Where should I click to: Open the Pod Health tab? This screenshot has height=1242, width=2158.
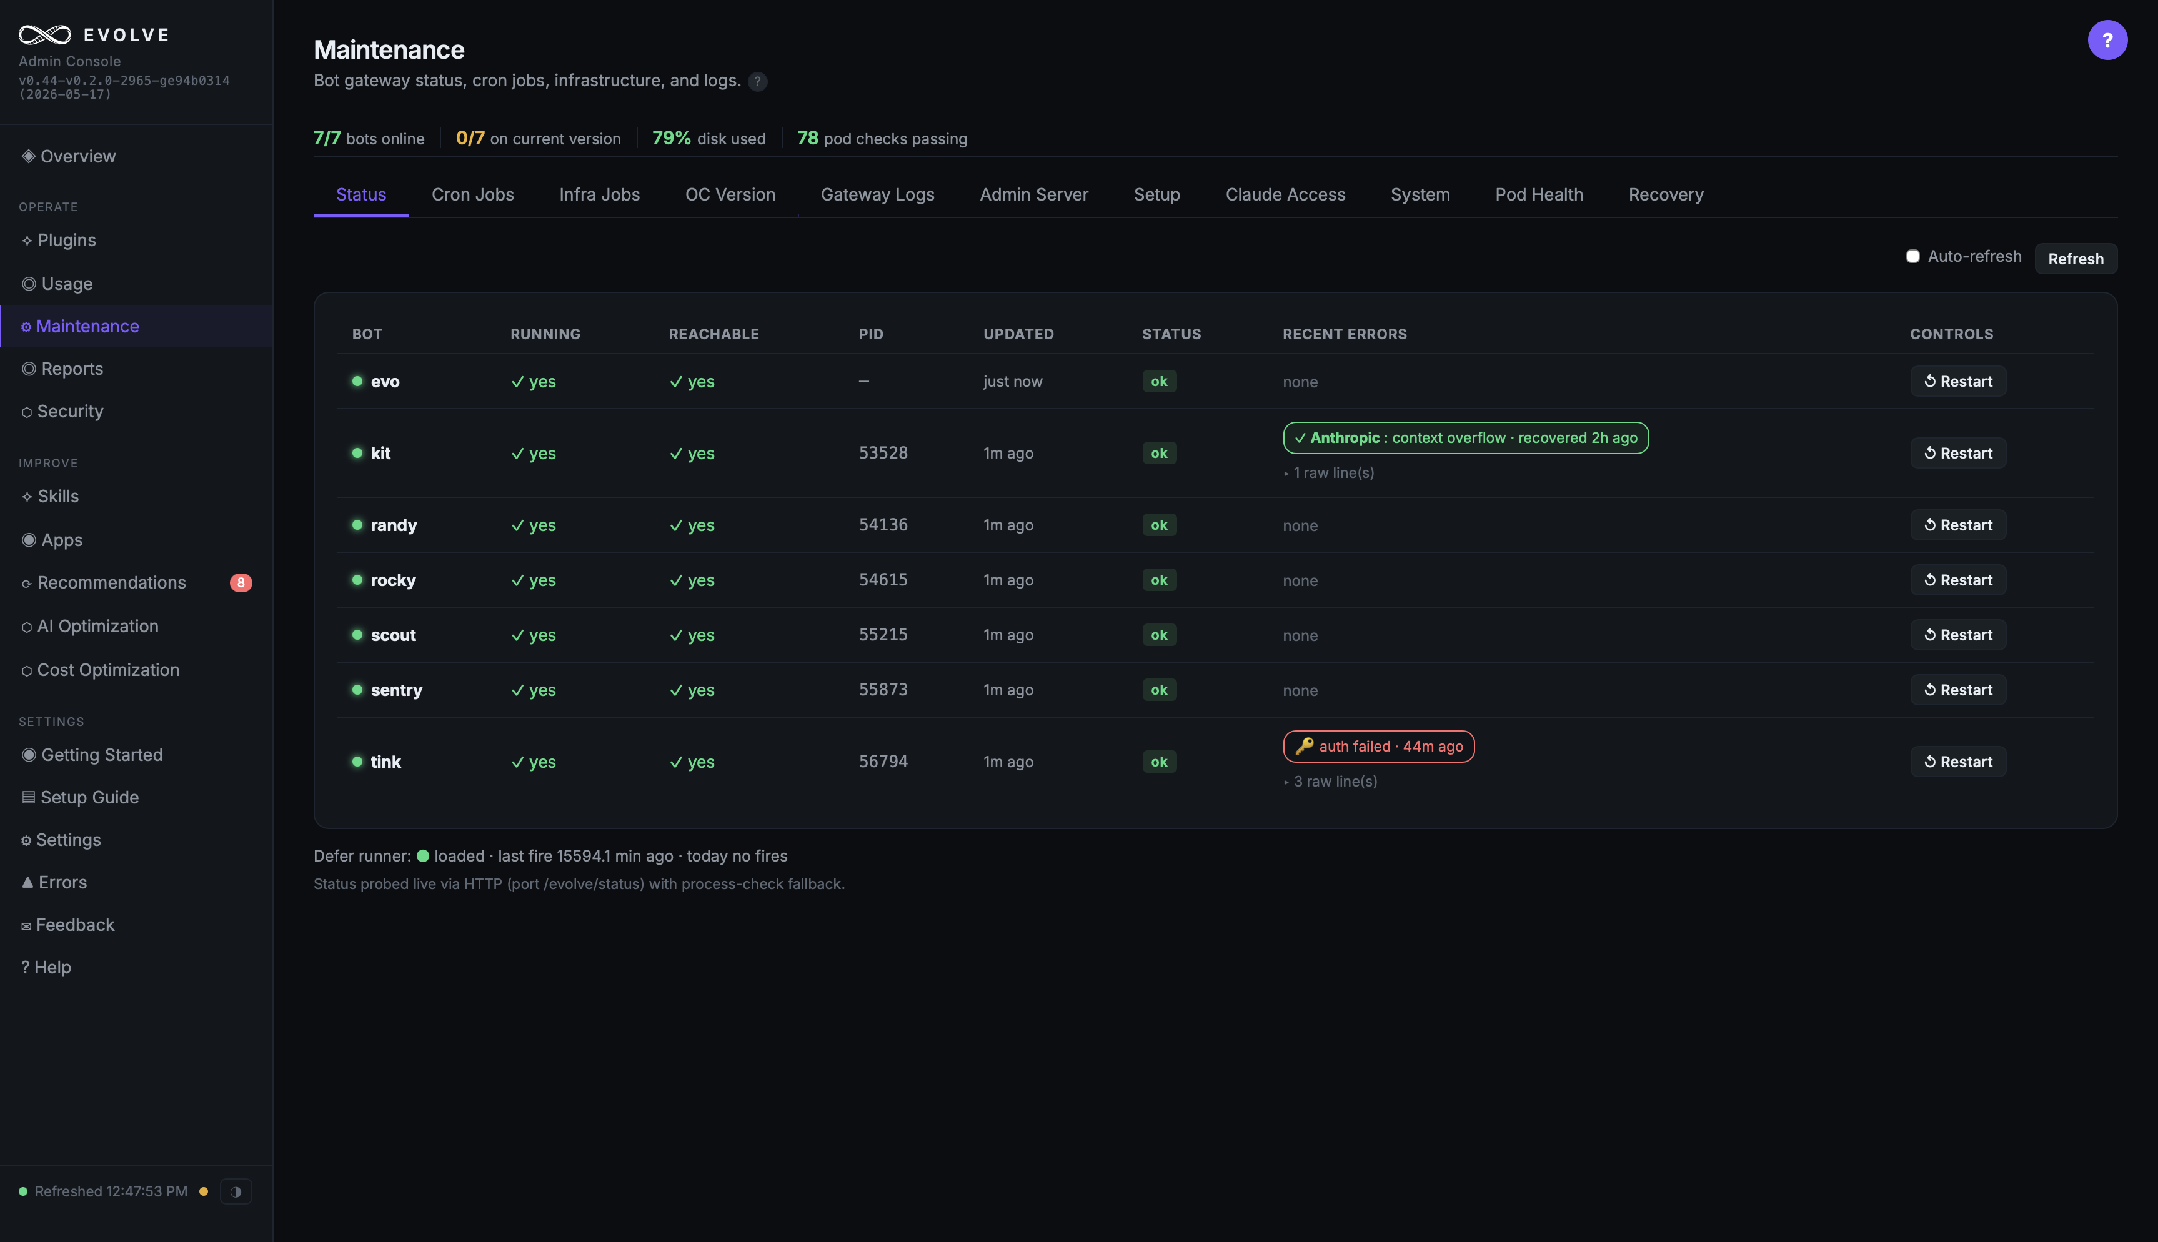click(1539, 194)
